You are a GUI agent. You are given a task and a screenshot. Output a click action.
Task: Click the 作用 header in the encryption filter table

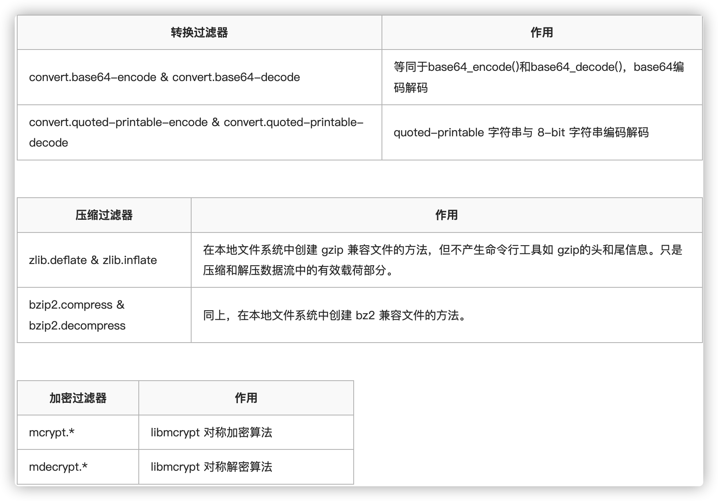pos(246,398)
